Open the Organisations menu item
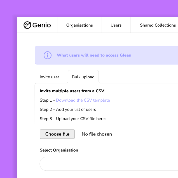This screenshot has height=178, width=178. click(x=79, y=25)
